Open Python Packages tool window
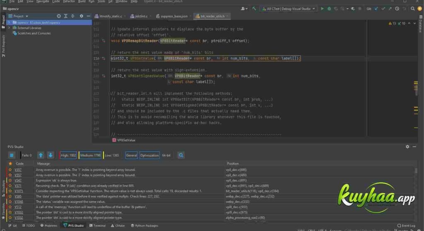Viewport: 424px width, 231px height. (x=145, y=226)
